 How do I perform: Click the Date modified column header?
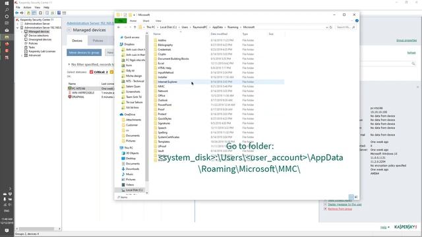coord(219,34)
